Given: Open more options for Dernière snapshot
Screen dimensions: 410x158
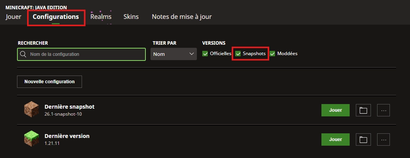Looking at the screenshot, I should [x=383, y=110].
